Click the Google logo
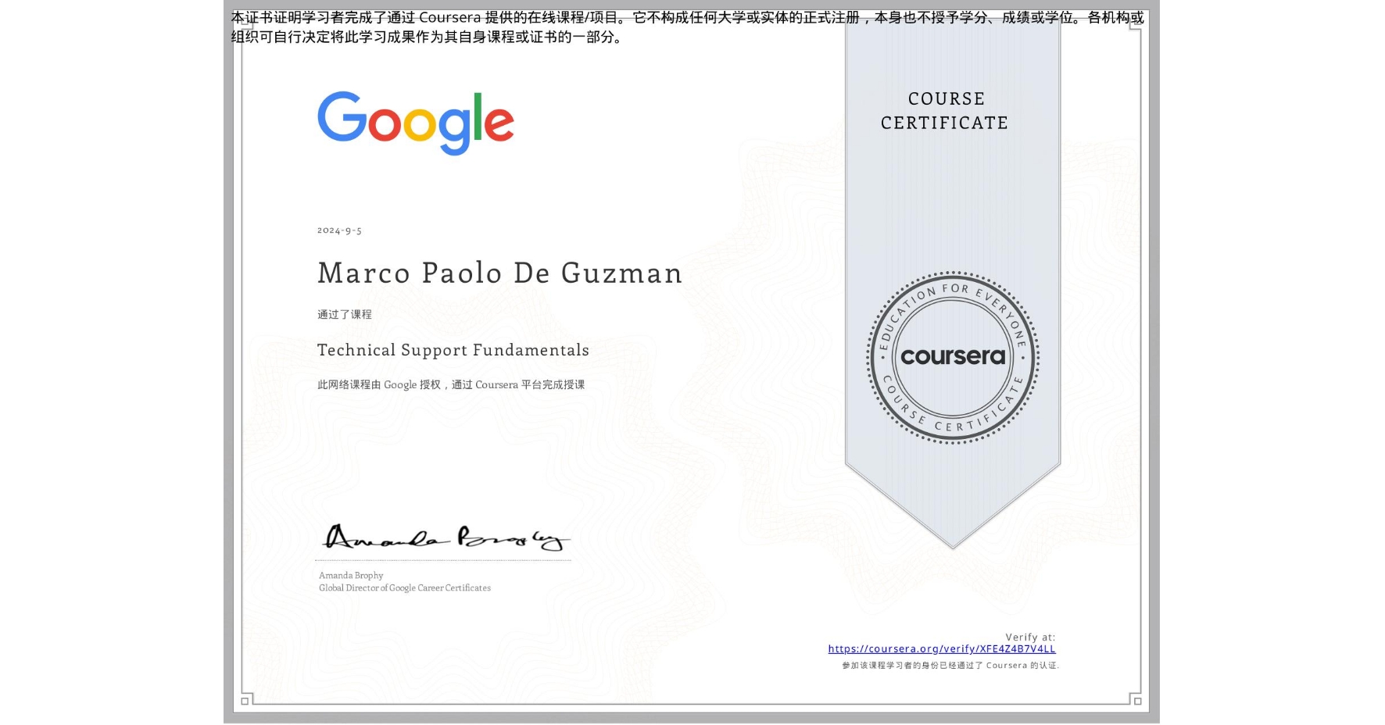Screen dimensions: 1385x725 point(416,123)
